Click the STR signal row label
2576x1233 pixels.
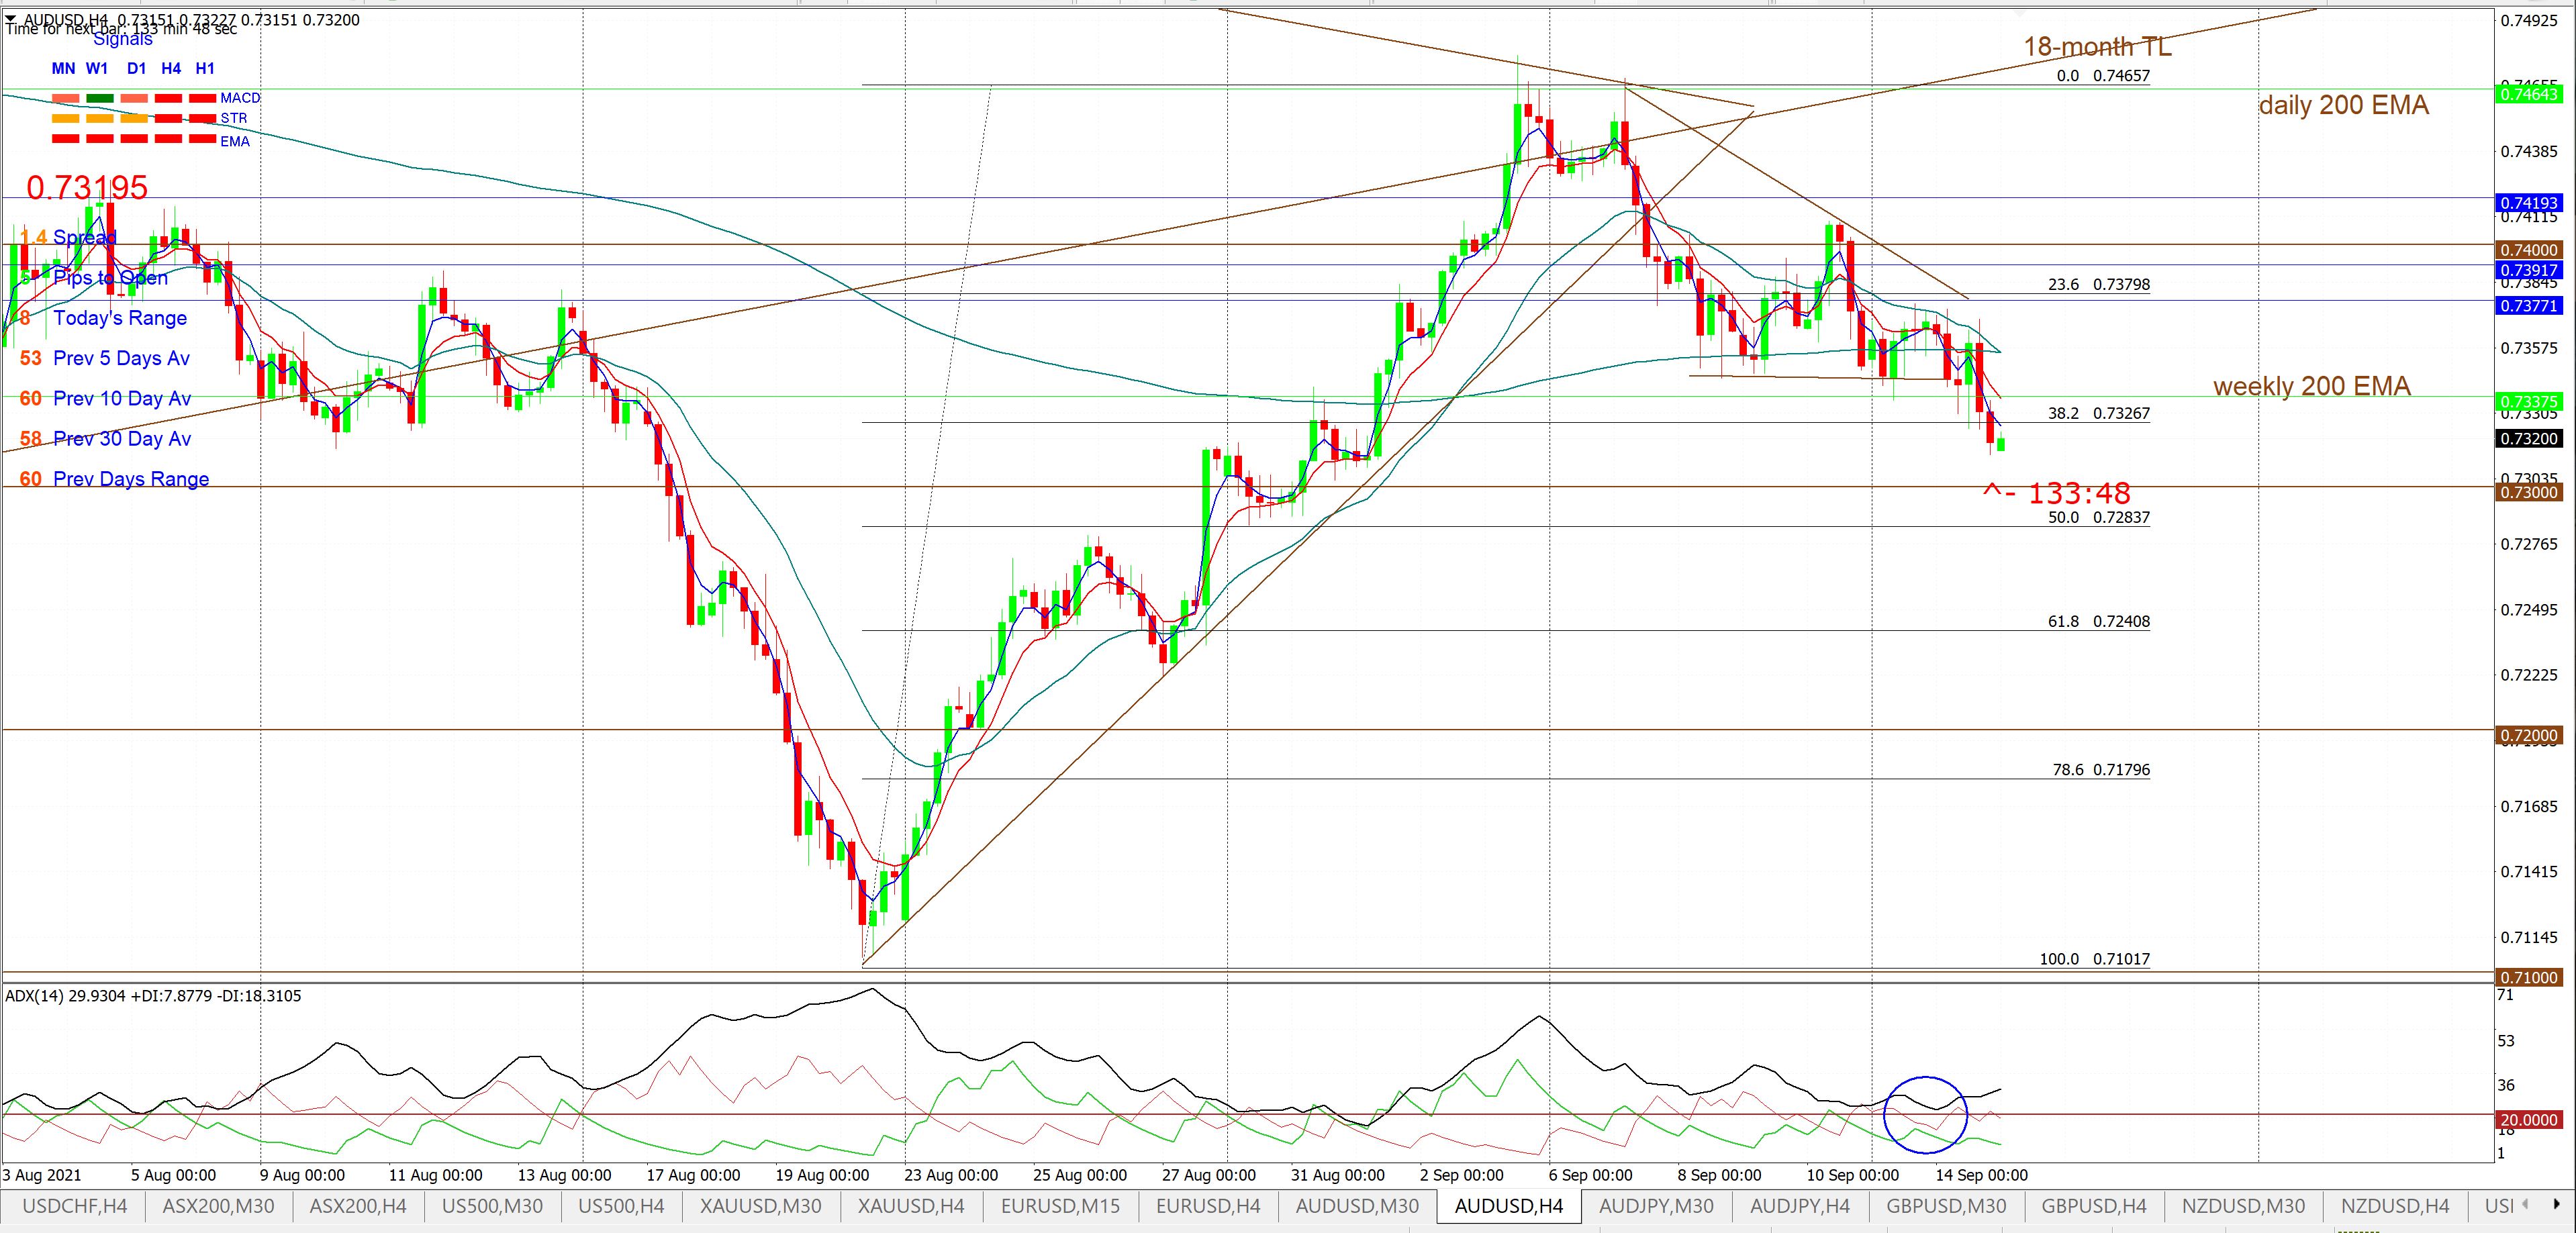tap(233, 118)
